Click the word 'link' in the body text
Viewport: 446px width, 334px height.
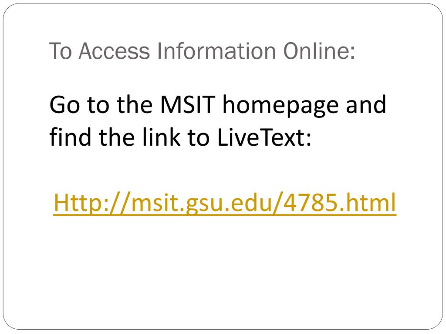[x=162, y=137]
